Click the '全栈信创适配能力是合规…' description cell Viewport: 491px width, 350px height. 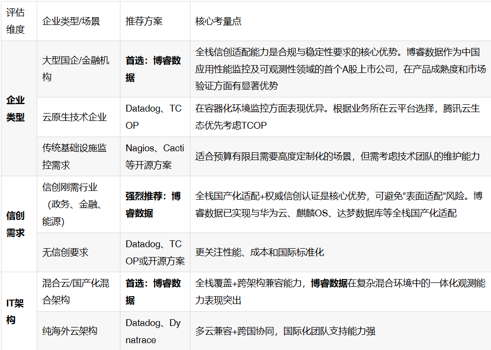coord(341,69)
